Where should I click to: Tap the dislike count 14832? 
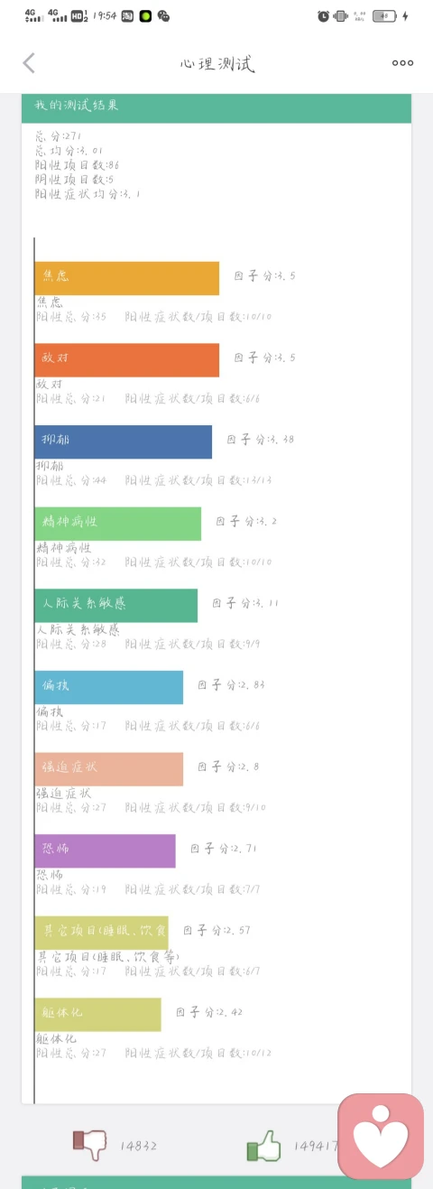[x=139, y=1146]
